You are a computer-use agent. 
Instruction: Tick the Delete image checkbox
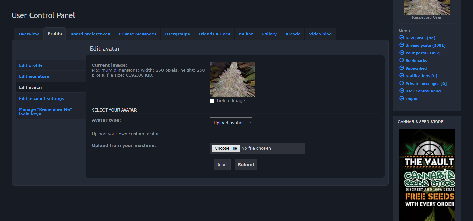click(x=212, y=101)
